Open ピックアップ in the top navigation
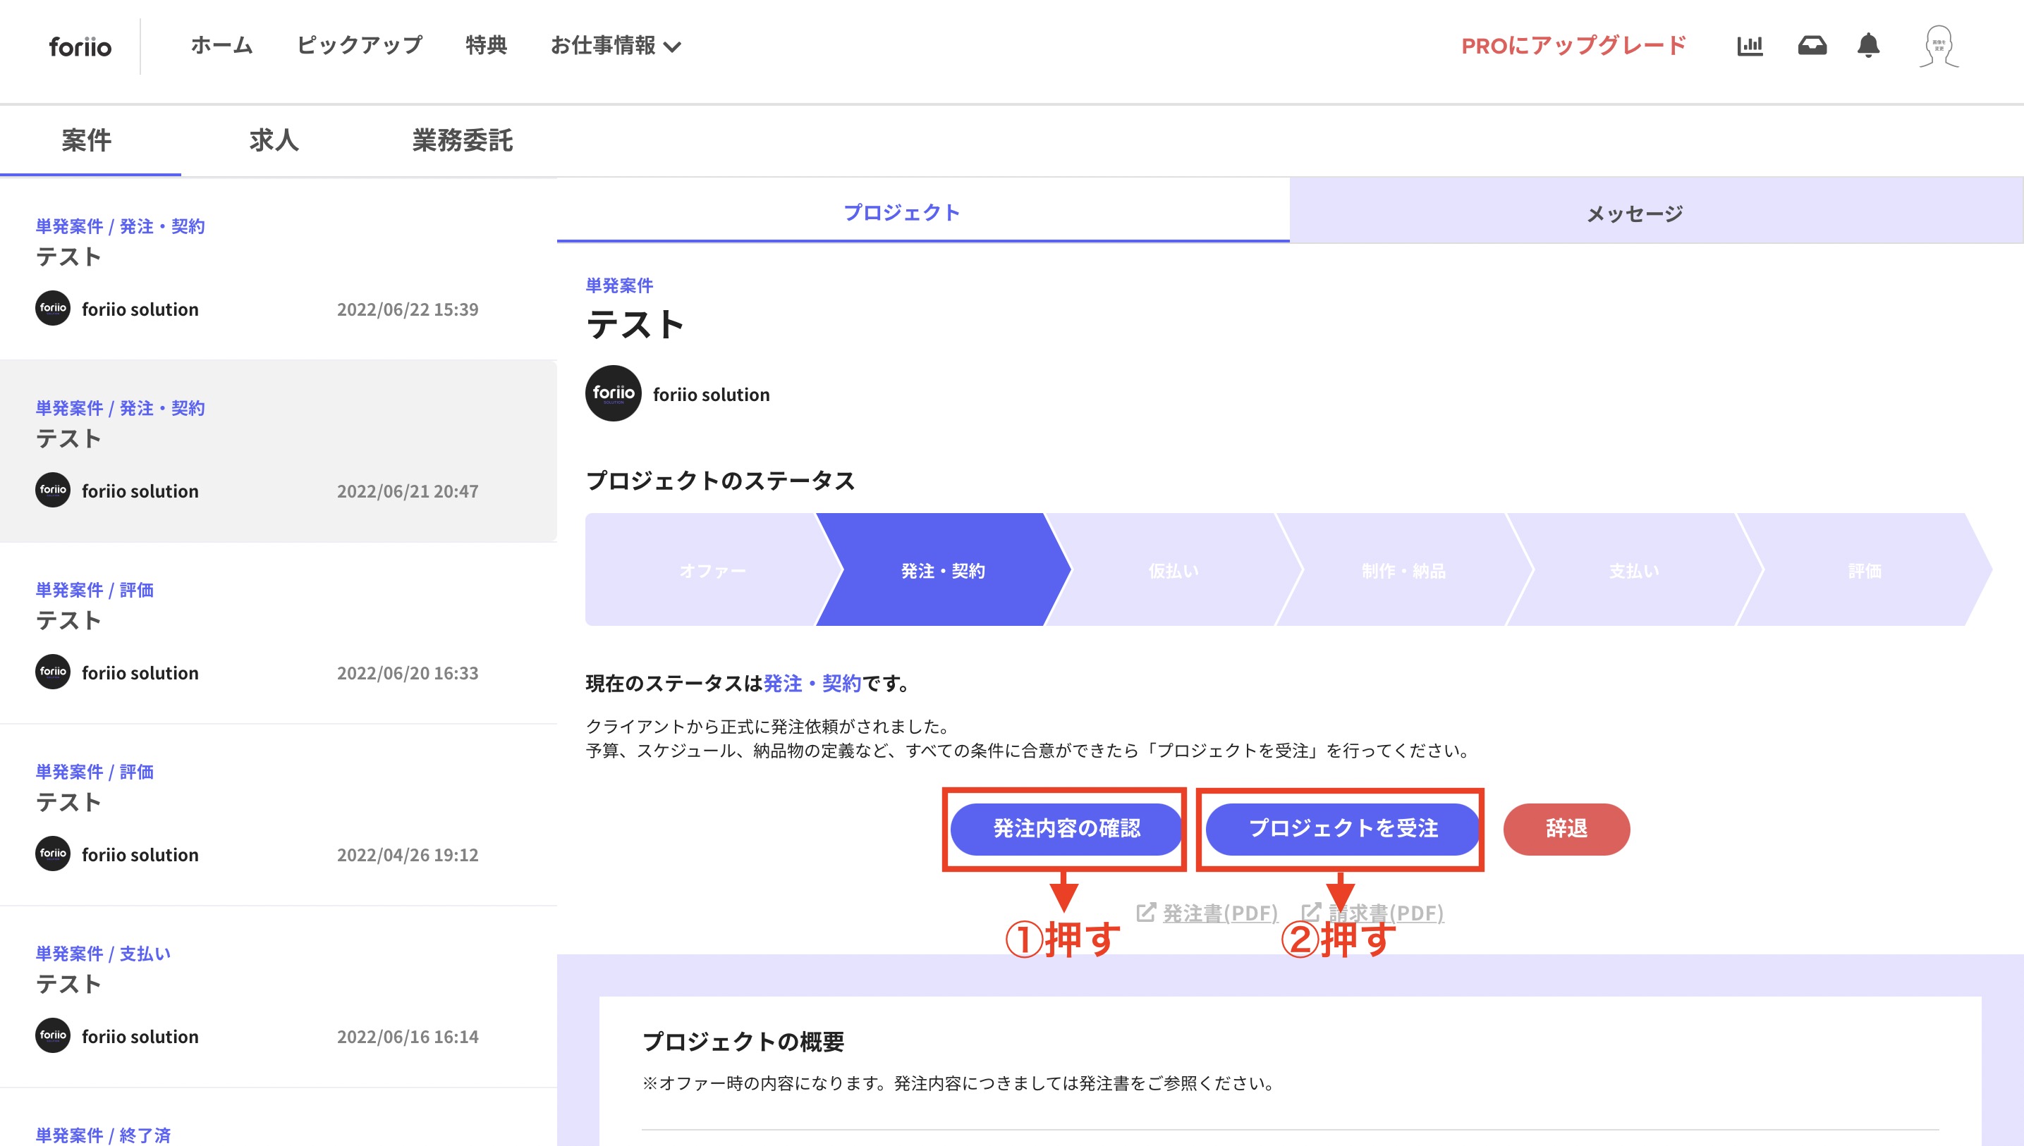Screen dimensions: 2024x1146 tap(359, 46)
